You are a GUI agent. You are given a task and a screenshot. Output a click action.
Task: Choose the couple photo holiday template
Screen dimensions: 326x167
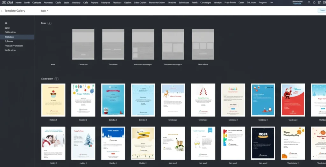pos(53,143)
